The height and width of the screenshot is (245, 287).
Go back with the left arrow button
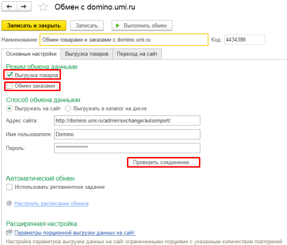tap(9, 6)
